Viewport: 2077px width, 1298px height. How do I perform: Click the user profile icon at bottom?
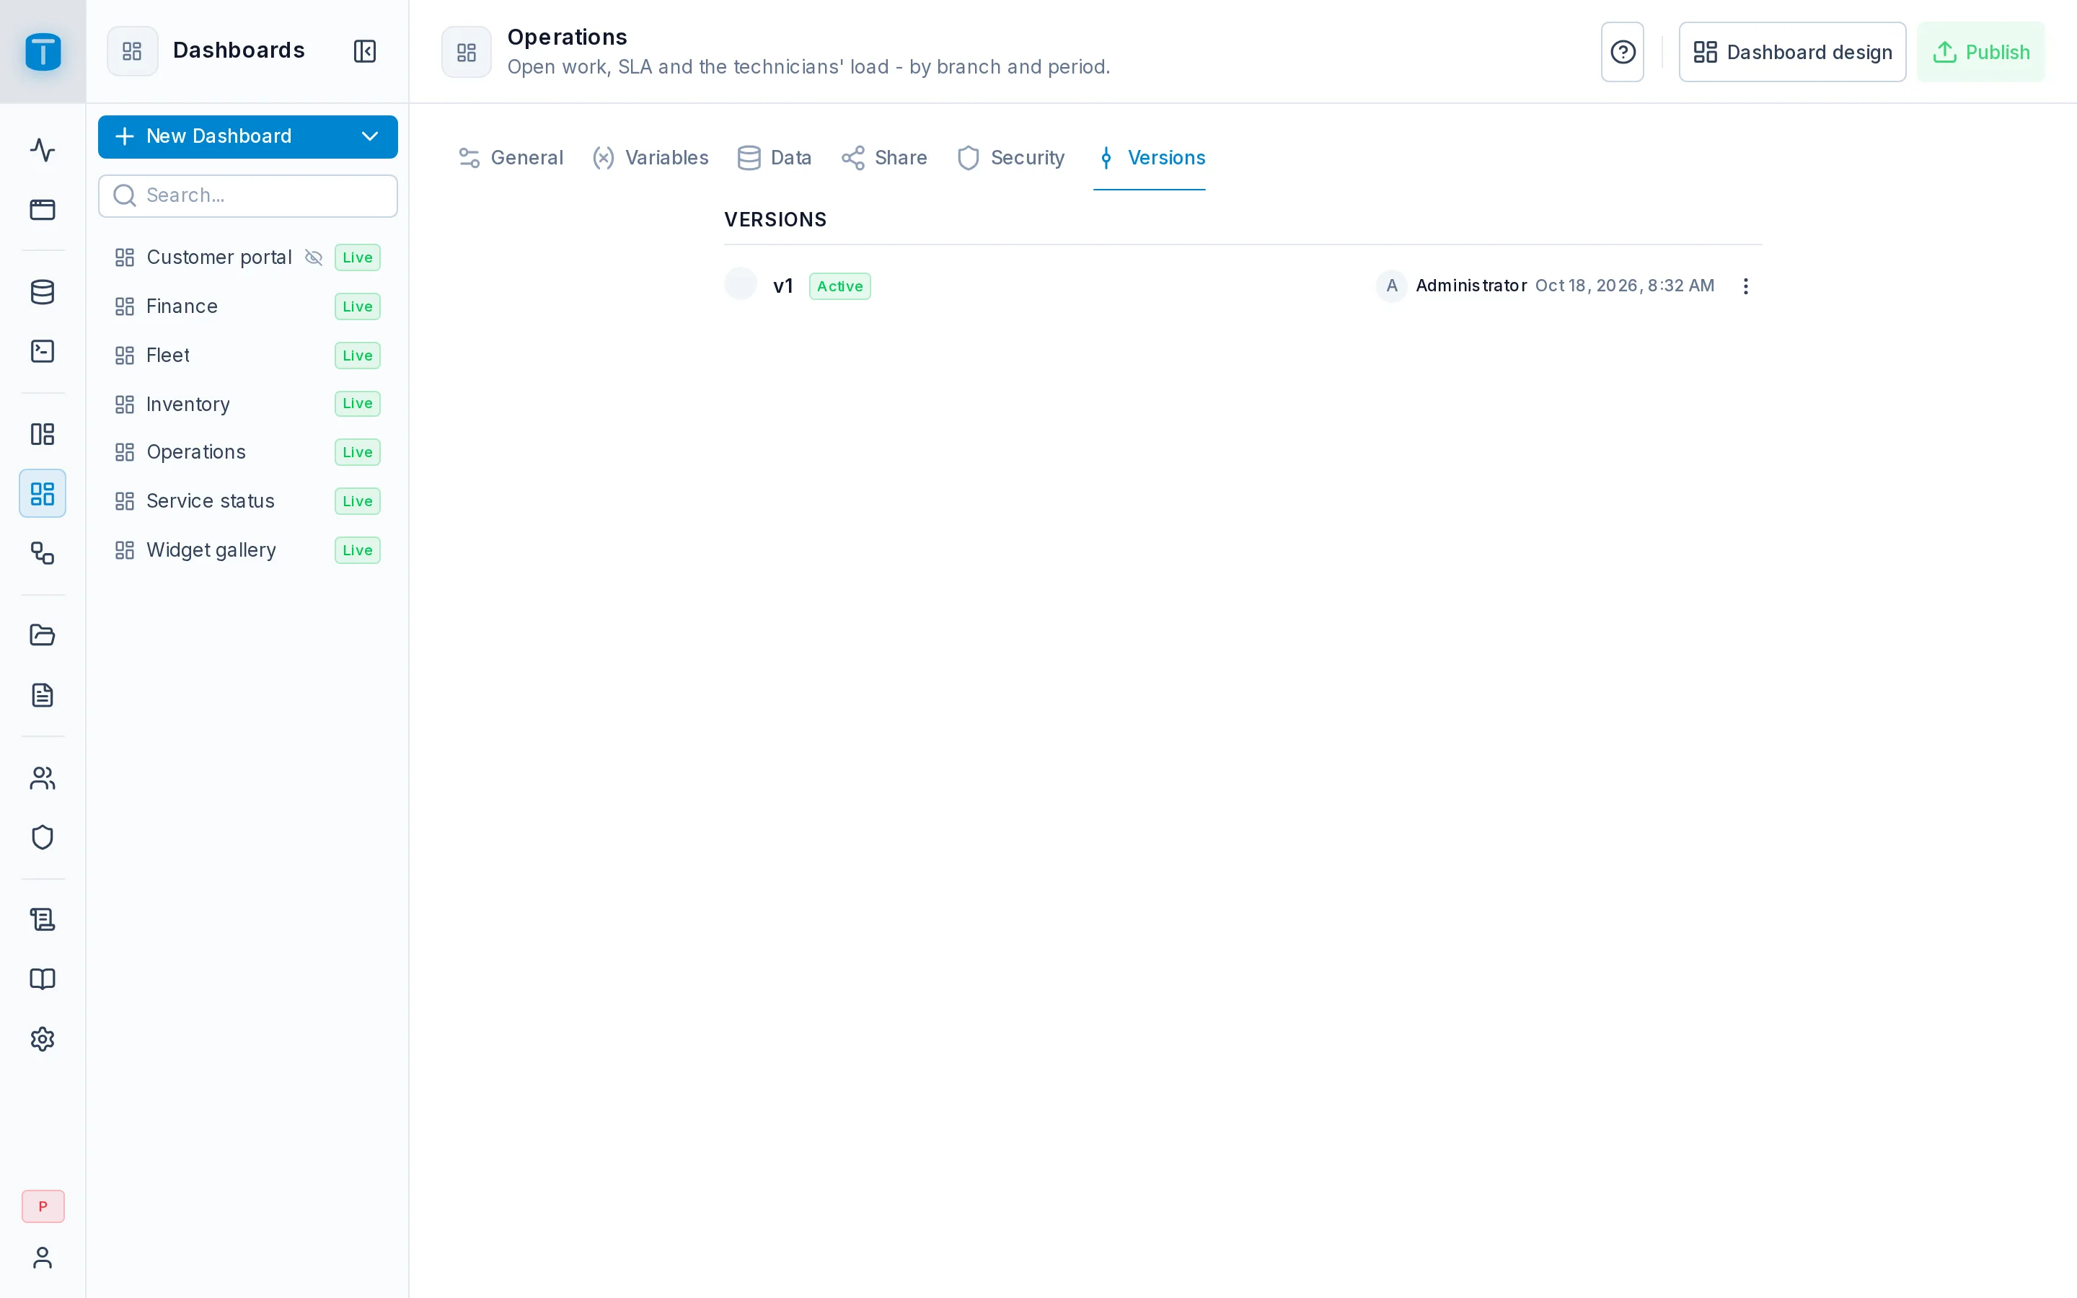click(x=42, y=1258)
